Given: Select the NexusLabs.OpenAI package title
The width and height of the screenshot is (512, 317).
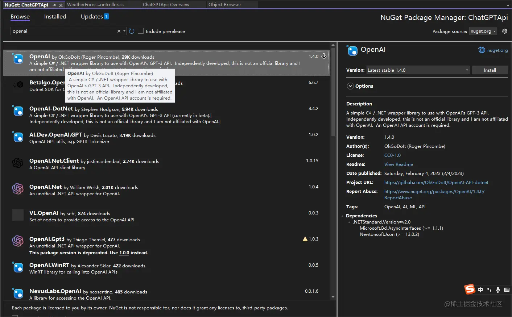Looking at the screenshot, I should click(x=55, y=291).
